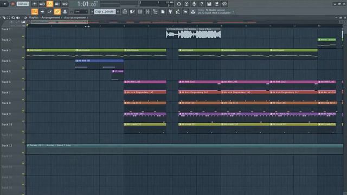Click the Playlist breadcrumb label
347x195 pixels.
(x=34, y=18)
